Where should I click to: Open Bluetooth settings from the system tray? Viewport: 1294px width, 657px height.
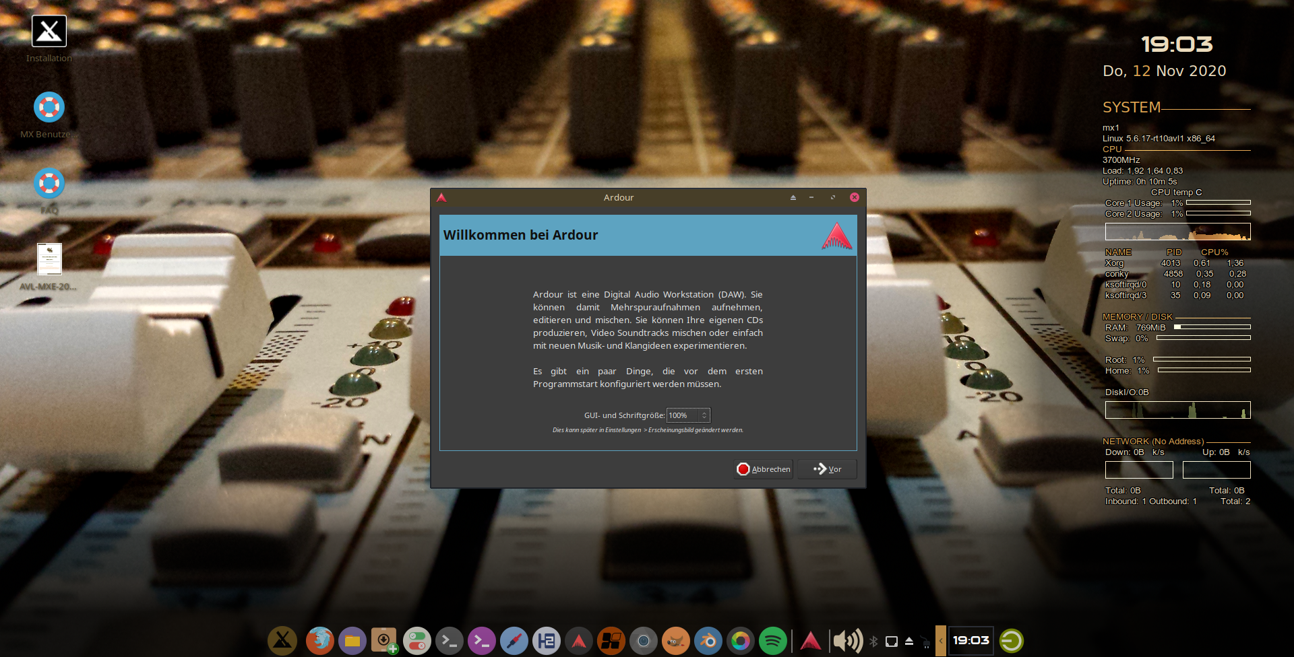pos(874,641)
